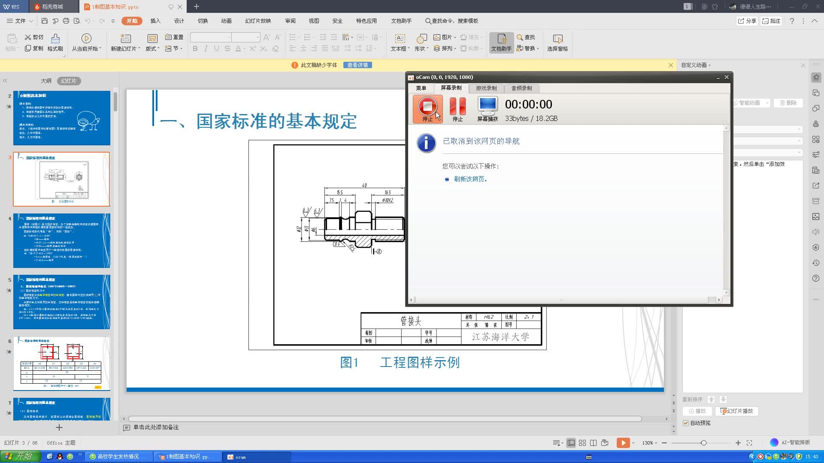
Task: Open the Picture (图片) dropdown
Action: click(x=445, y=37)
